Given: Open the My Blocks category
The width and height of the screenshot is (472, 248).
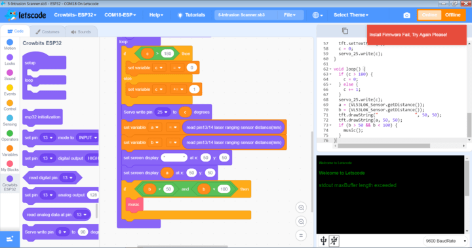Looking at the screenshot, I should pos(10,166).
